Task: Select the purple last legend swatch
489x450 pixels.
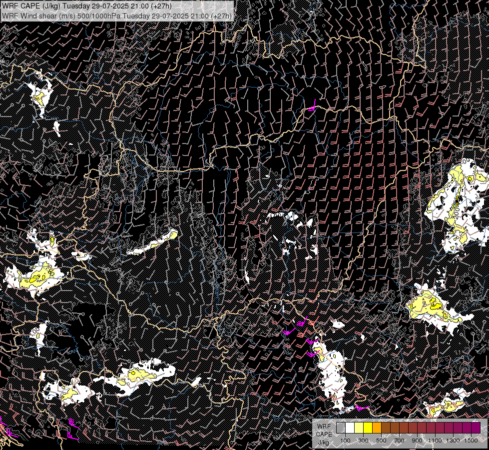Action: tap(476, 427)
